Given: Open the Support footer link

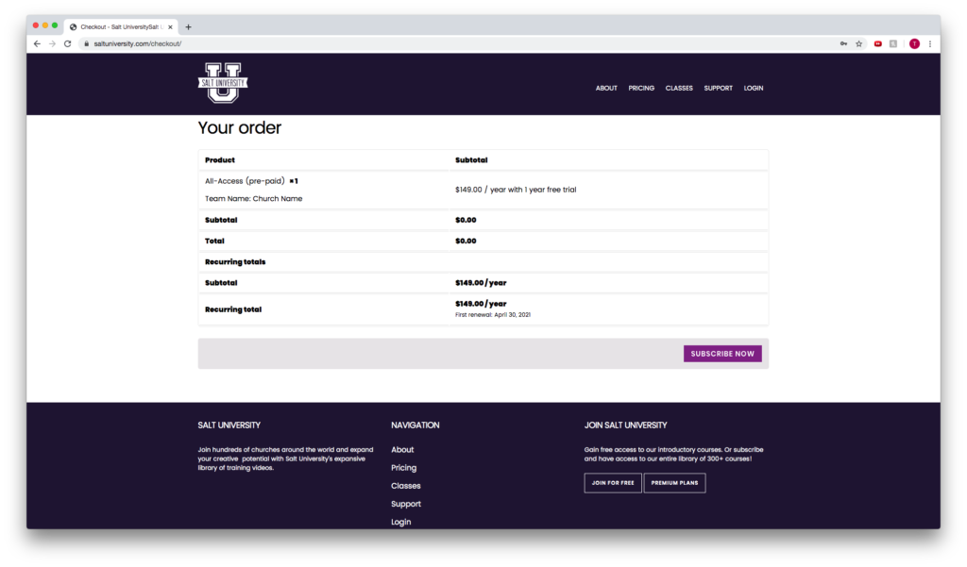Looking at the screenshot, I should [x=406, y=504].
